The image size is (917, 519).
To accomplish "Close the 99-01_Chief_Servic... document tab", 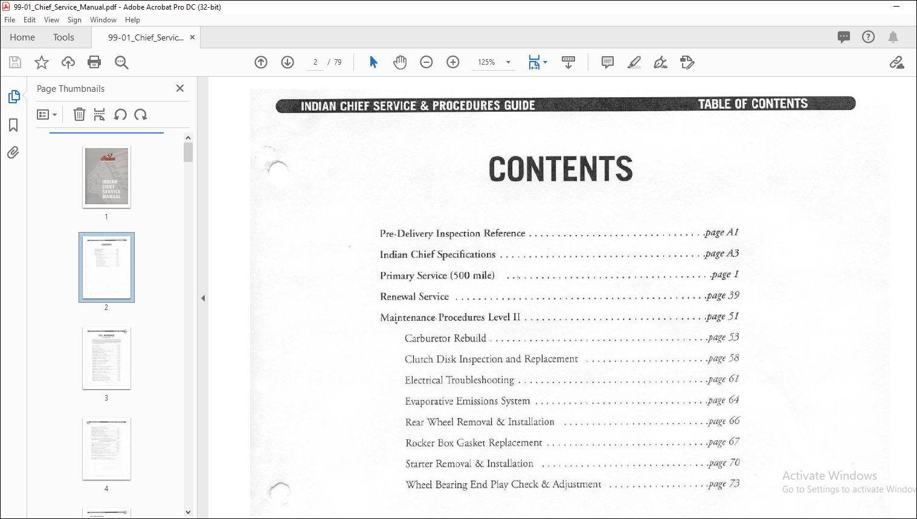I will (192, 37).
